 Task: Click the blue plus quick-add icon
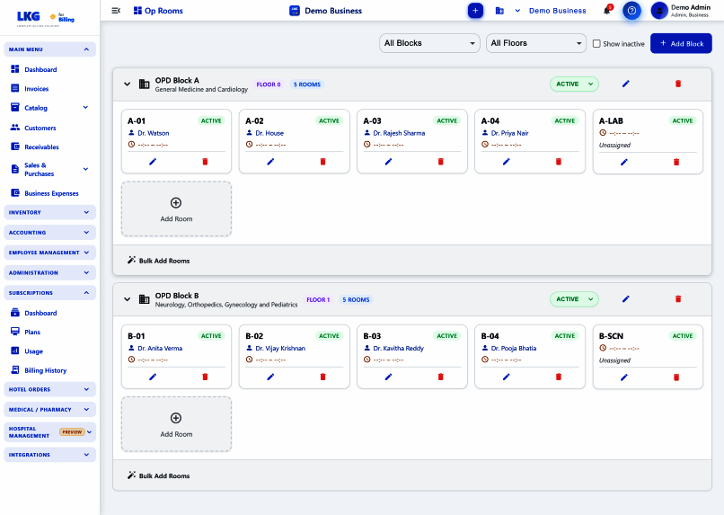pyautogui.click(x=475, y=11)
